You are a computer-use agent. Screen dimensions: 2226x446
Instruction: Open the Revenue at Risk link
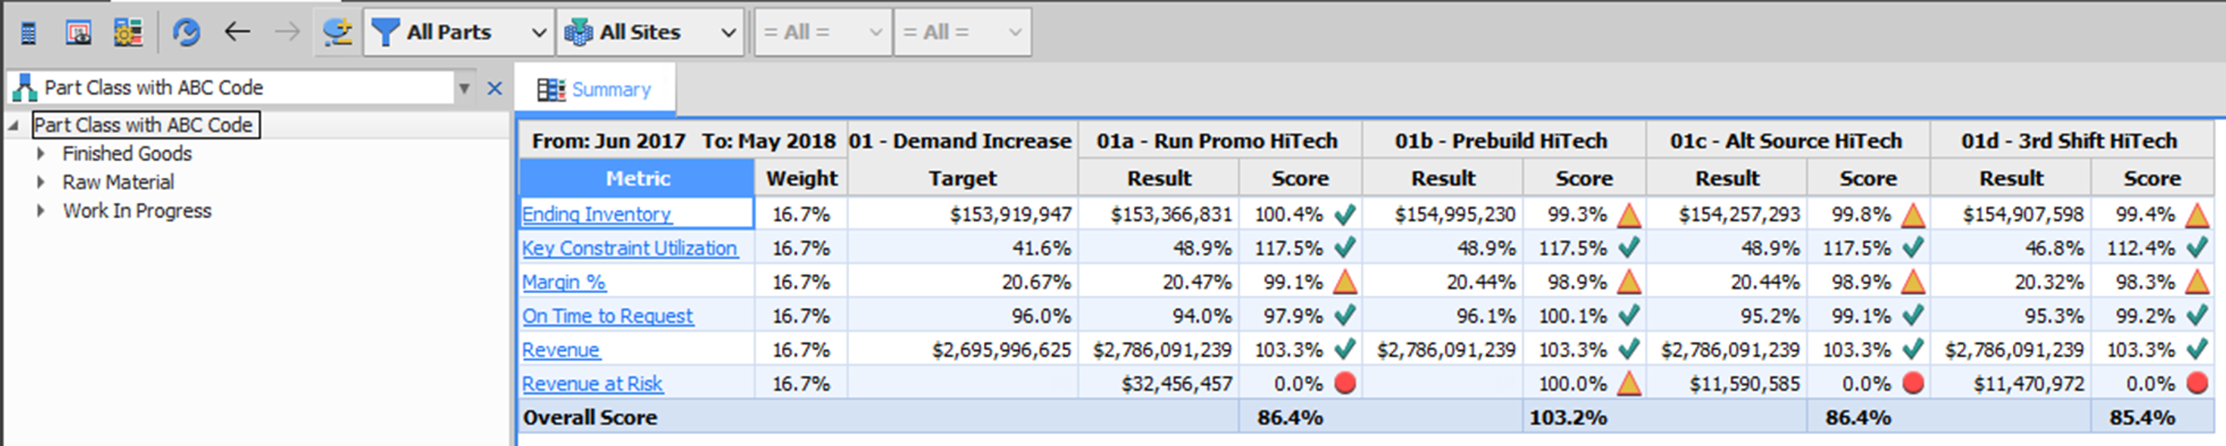click(592, 384)
